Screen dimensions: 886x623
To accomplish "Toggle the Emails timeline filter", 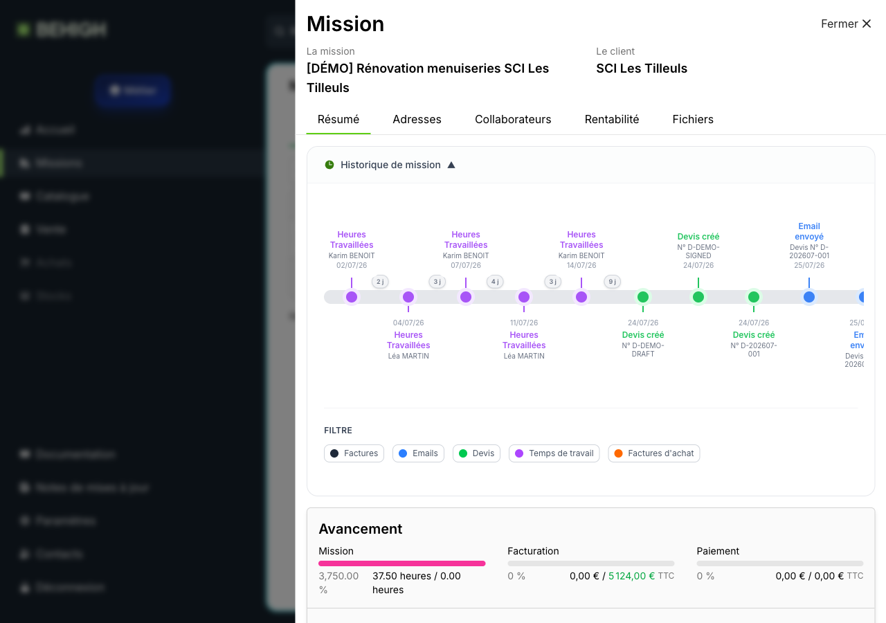I will pyautogui.click(x=418, y=453).
